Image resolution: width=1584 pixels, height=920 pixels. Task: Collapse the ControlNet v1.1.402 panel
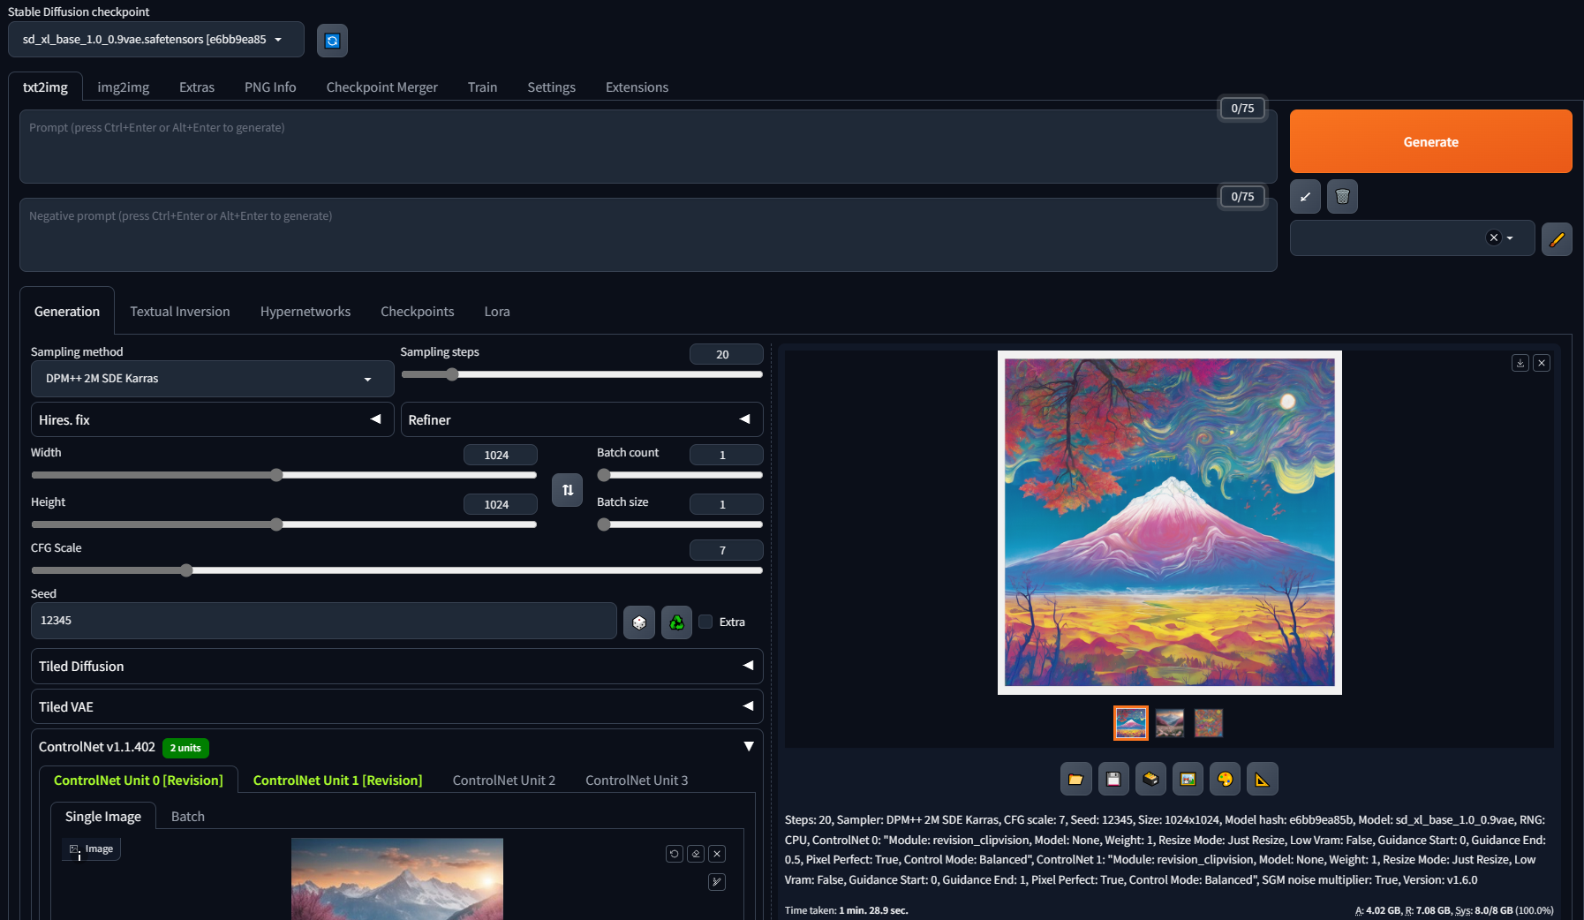pyautogui.click(x=749, y=746)
